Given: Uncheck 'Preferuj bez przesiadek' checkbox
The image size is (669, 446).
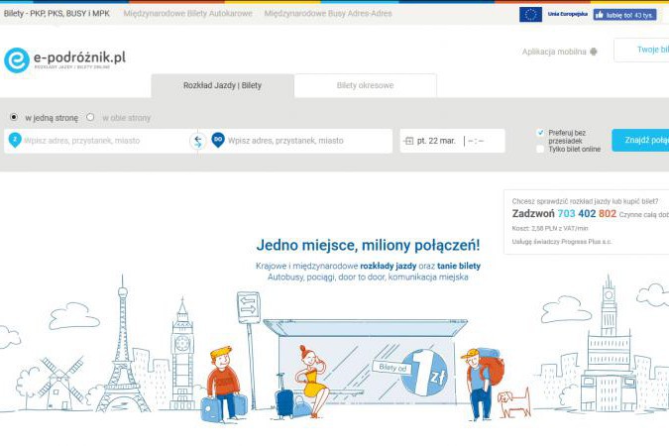Looking at the screenshot, I should point(540,132).
